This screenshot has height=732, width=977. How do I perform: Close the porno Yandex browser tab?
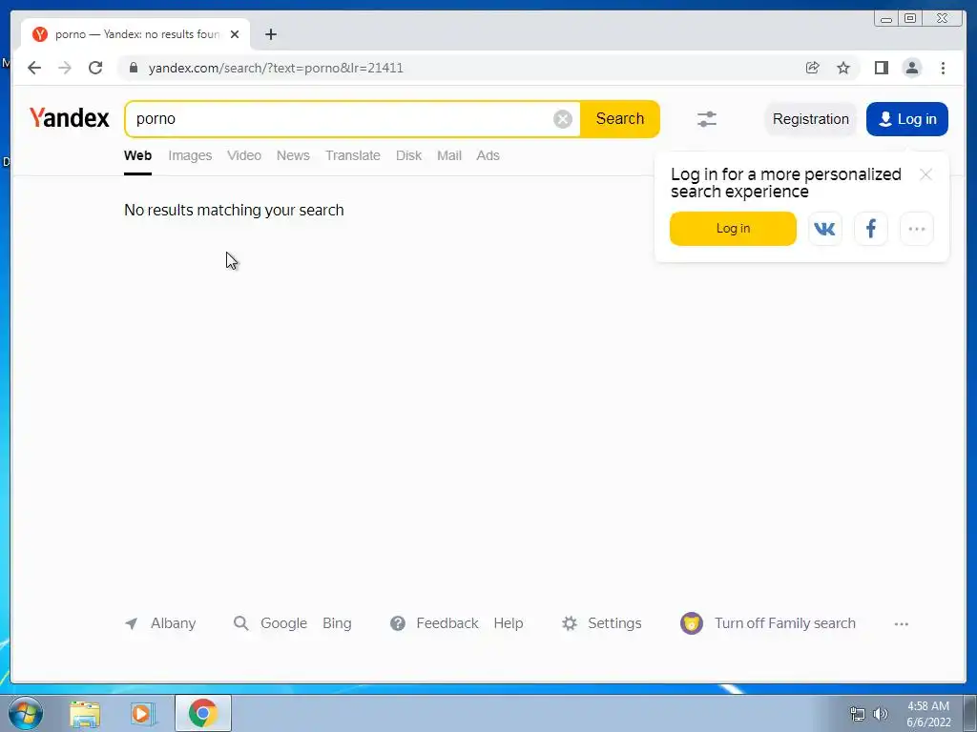coord(235,34)
